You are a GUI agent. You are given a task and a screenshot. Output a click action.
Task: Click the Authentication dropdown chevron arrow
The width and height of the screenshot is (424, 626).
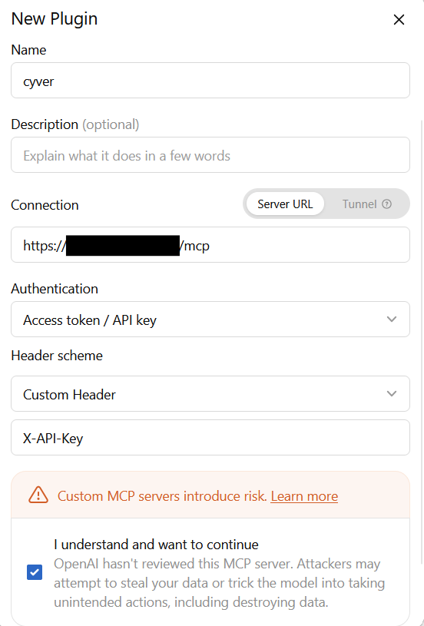(392, 319)
